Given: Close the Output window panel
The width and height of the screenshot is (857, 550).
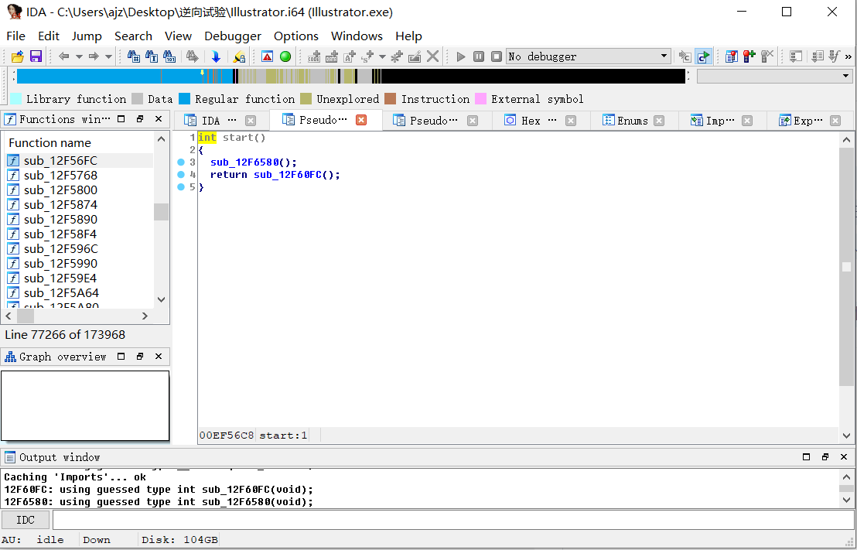Looking at the screenshot, I should point(844,457).
